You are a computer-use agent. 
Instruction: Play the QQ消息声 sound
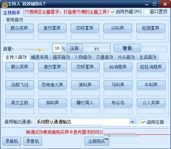coord(118,67)
